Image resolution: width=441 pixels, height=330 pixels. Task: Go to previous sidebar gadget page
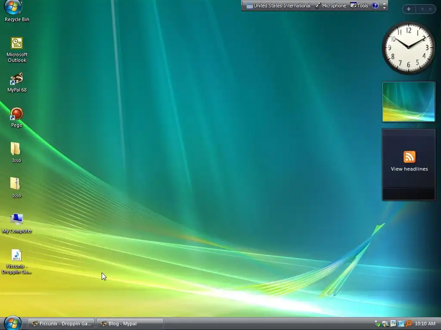[x=422, y=9]
